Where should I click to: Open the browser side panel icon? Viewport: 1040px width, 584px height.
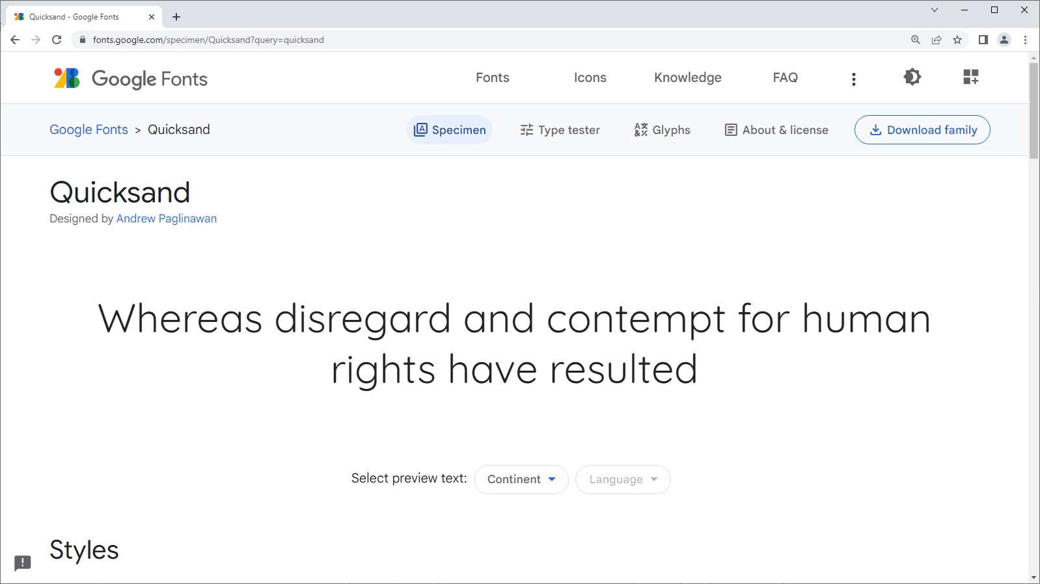coord(983,40)
